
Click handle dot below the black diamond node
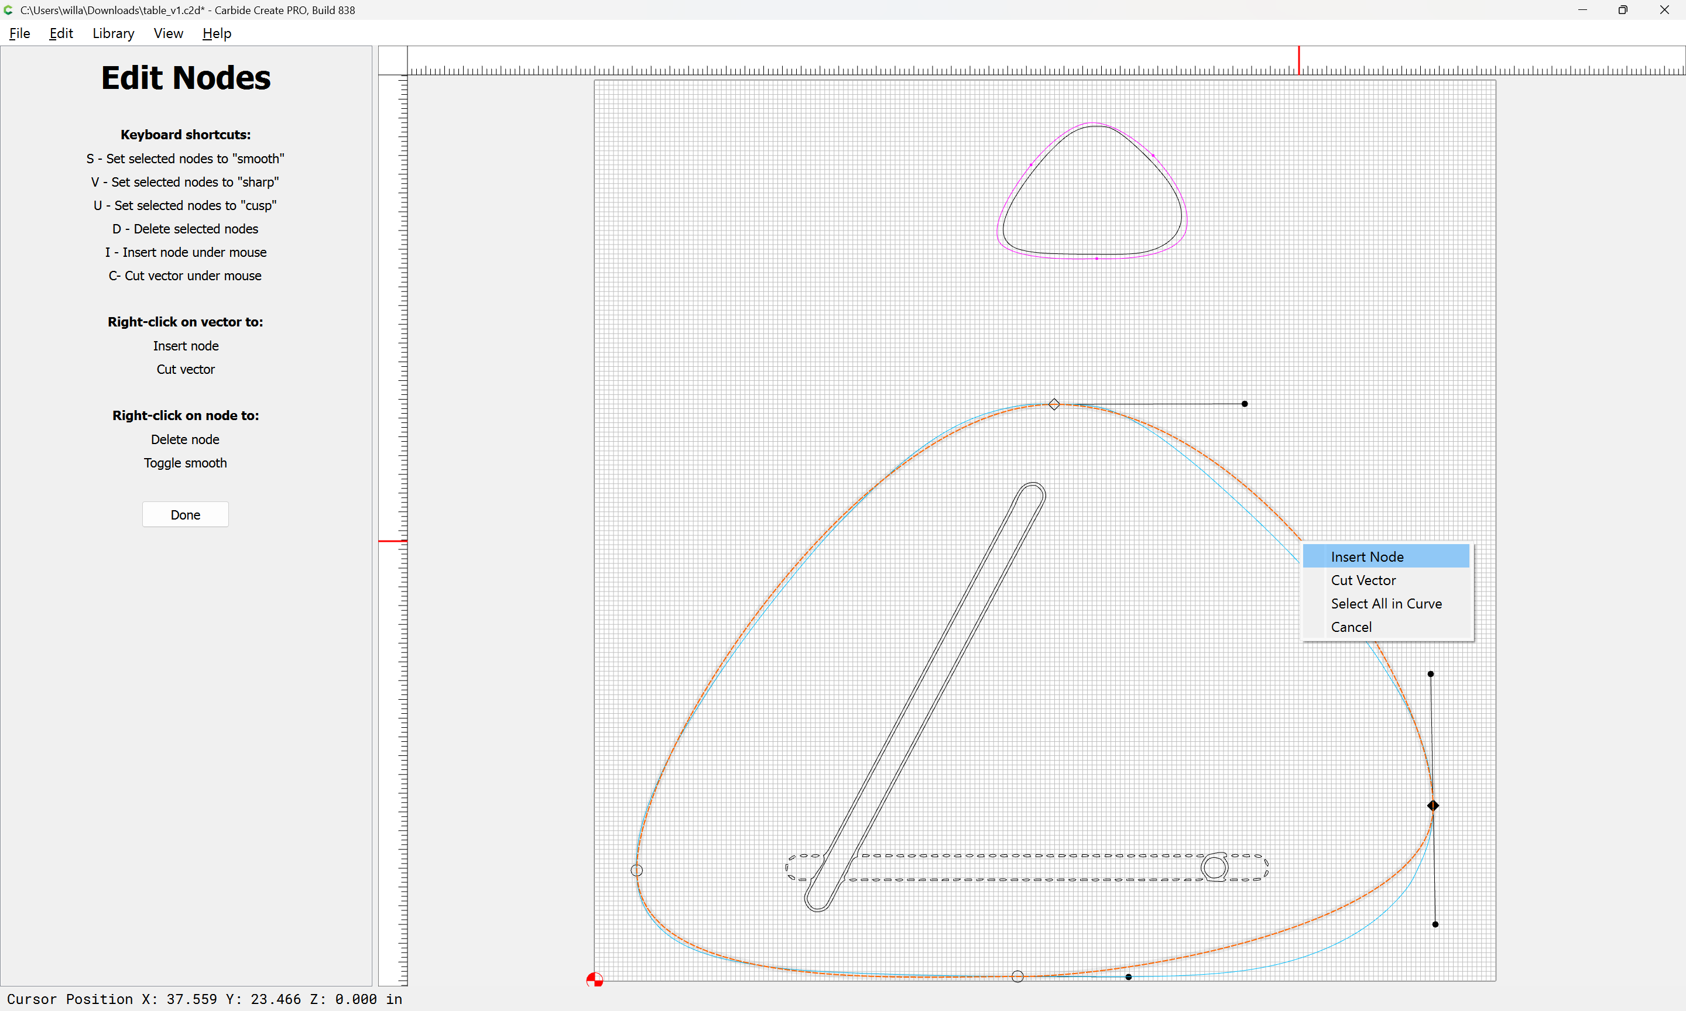click(1435, 924)
